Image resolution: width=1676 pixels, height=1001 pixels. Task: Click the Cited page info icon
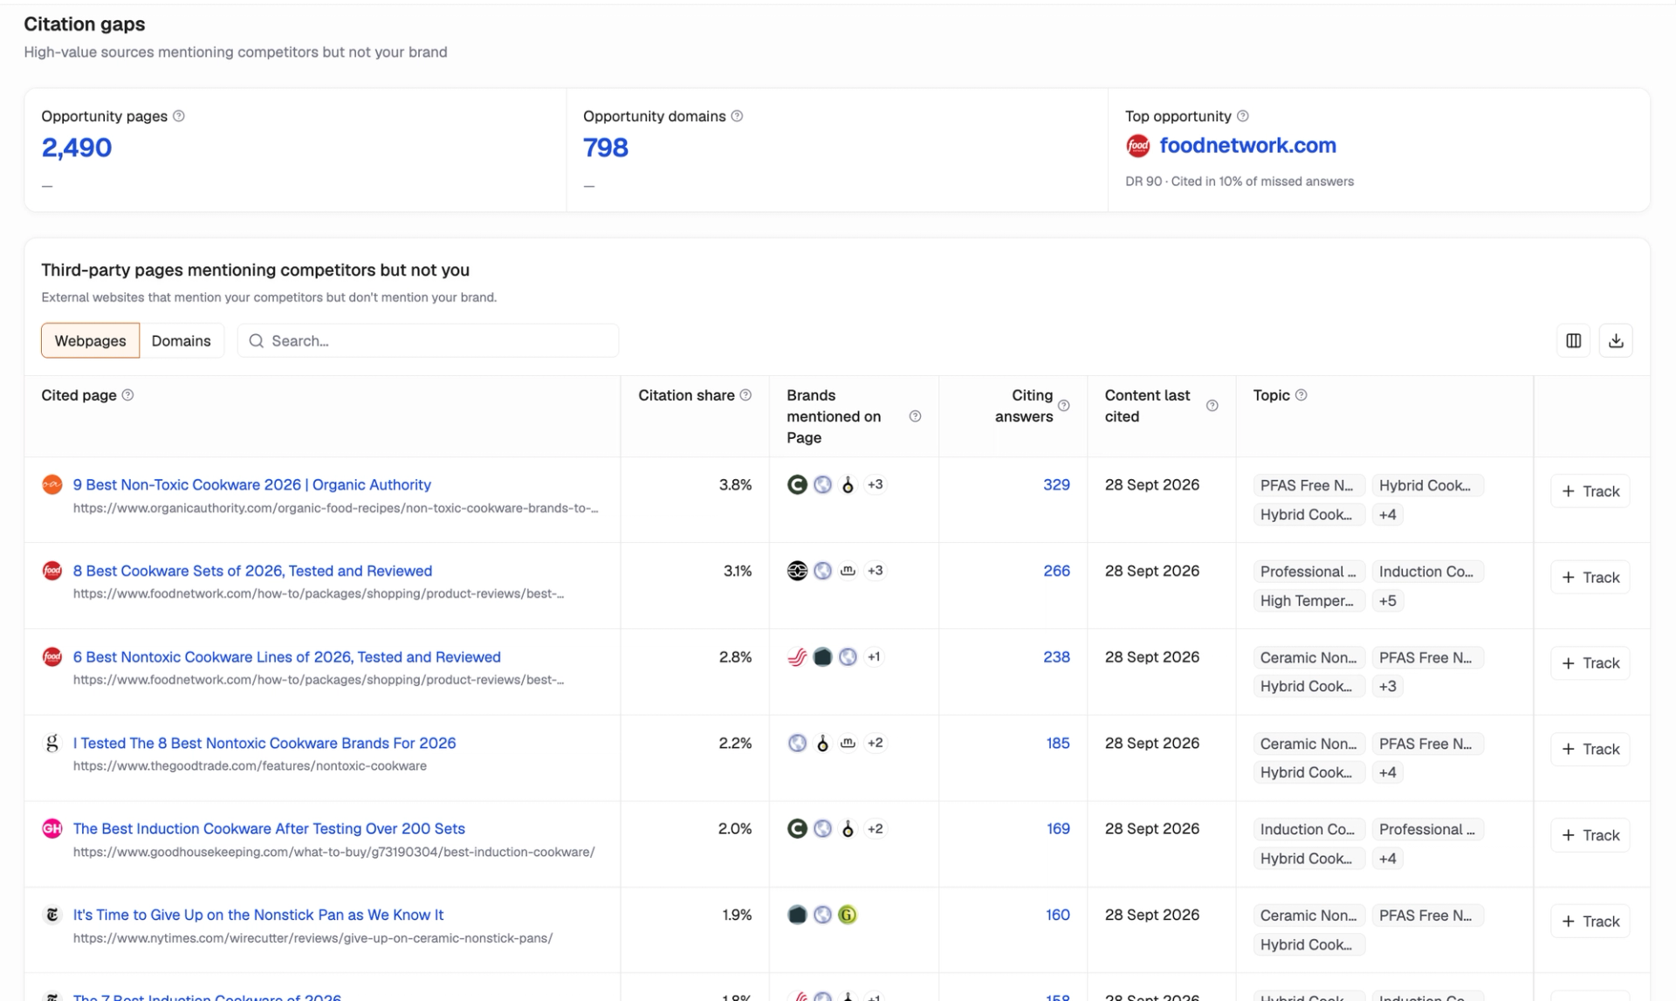(127, 395)
